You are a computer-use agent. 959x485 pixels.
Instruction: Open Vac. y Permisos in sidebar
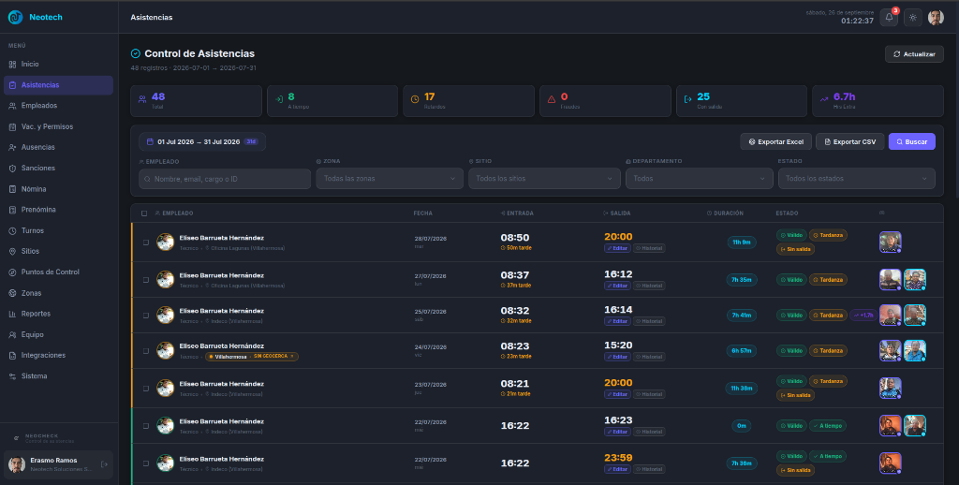[x=59, y=126]
